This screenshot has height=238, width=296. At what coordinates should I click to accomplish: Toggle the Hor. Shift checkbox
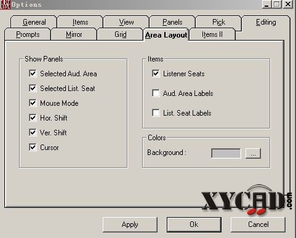[33, 117]
